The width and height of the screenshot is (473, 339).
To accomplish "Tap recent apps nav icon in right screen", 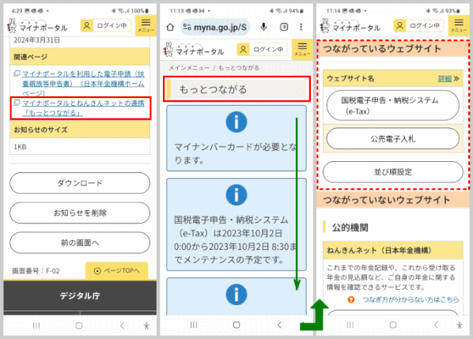I will pyautogui.click(x=350, y=325).
